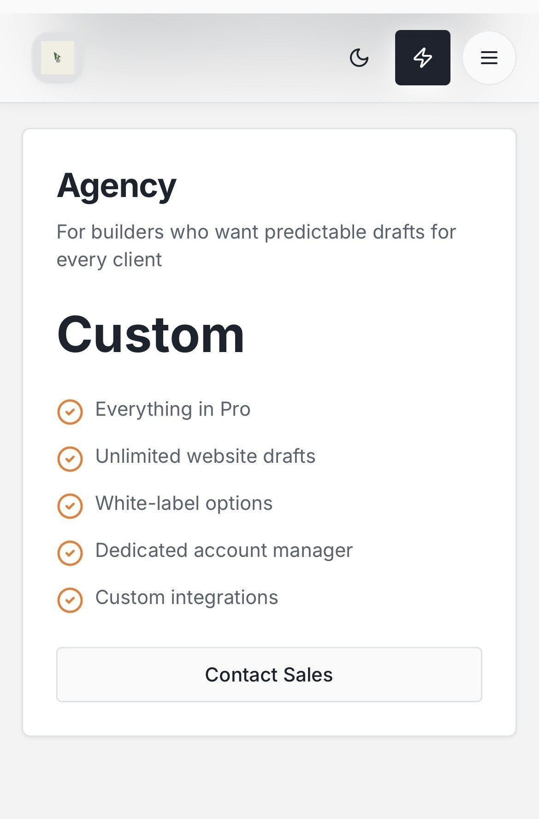539x819 pixels.
Task: Click the dark rounded lightning button container
Action: tap(422, 57)
